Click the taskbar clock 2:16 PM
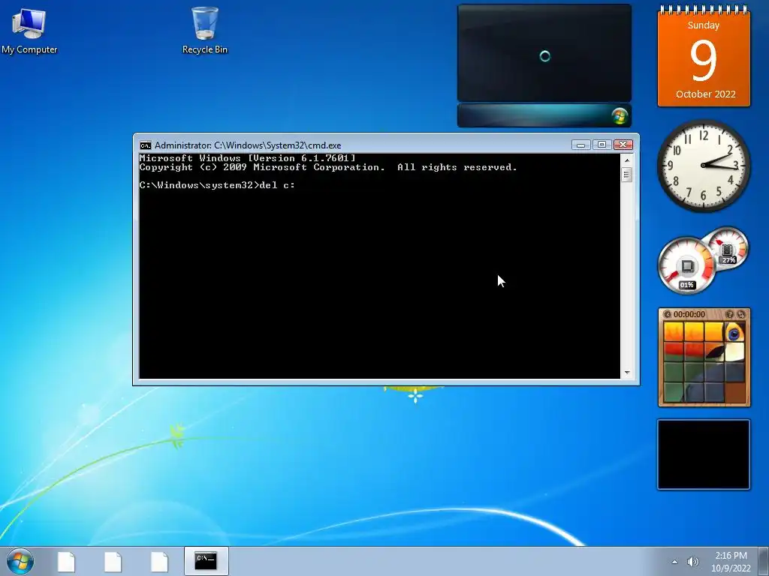The image size is (769, 576). click(731, 556)
